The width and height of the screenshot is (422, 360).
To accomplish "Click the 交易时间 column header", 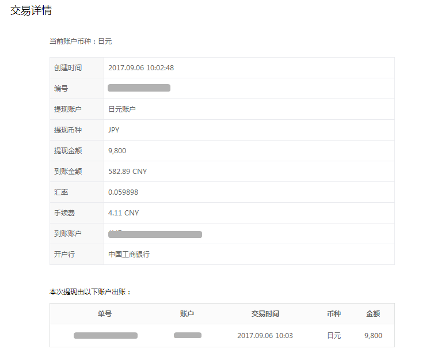I will 265,314.
